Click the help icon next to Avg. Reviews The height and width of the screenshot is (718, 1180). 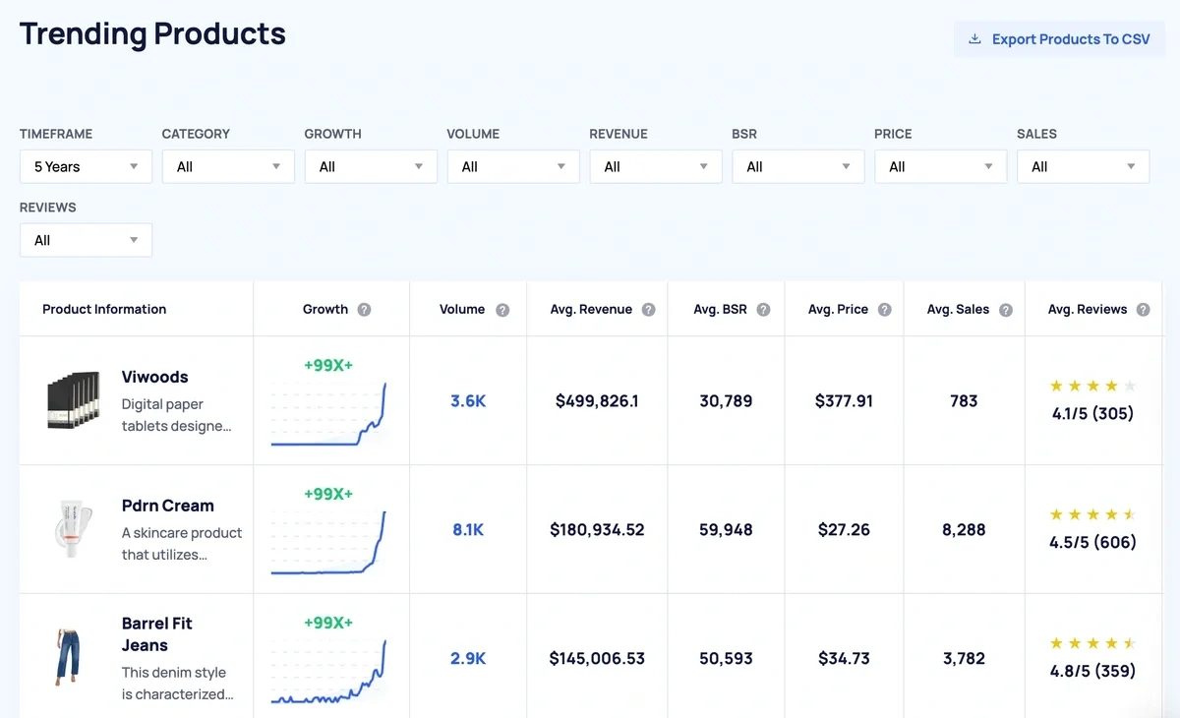pos(1143,310)
